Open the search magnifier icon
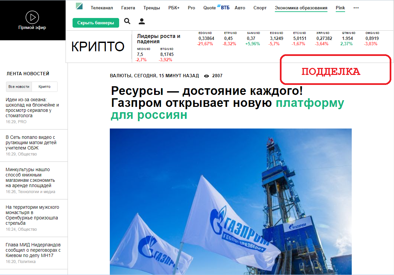394x275 pixels. [127, 21]
